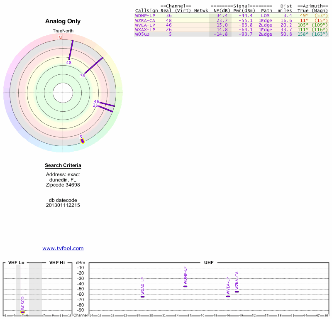The image size is (332, 319).
Task: Select the WZRA-CA callsign table row
Action: click(145, 20)
